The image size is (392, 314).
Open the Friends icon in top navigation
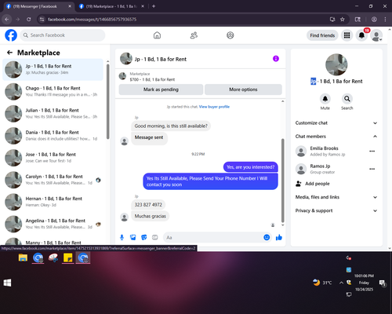(194, 35)
